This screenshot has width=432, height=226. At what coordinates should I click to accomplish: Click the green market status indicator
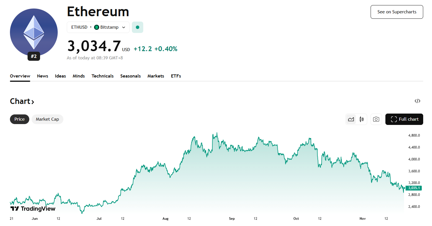(138, 27)
